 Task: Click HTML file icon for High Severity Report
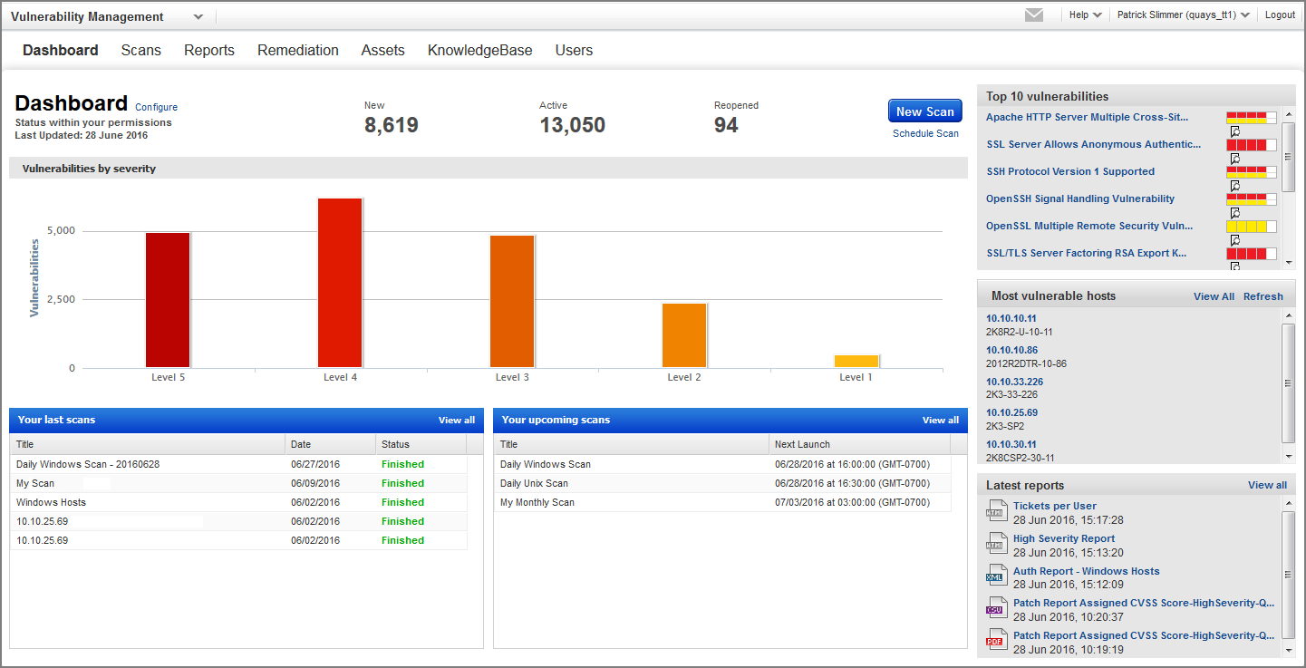click(x=996, y=544)
